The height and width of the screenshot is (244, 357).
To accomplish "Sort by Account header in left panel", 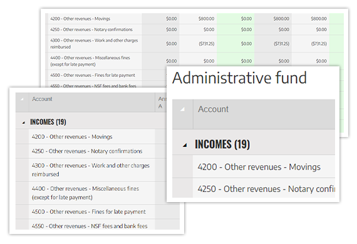I will click(x=42, y=99).
